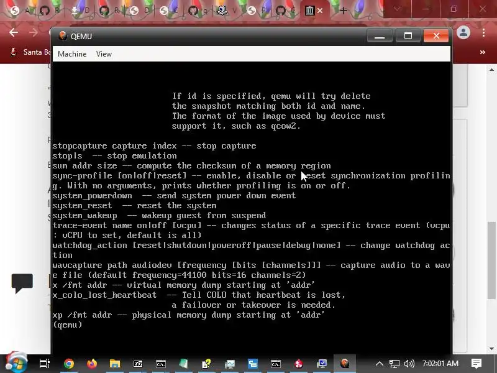Minimize the QEMU window
This screenshot has height=373, width=497.
380,36
